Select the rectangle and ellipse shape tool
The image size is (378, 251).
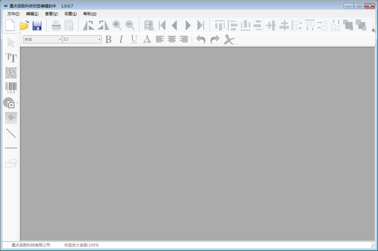(x=11, y=163)
